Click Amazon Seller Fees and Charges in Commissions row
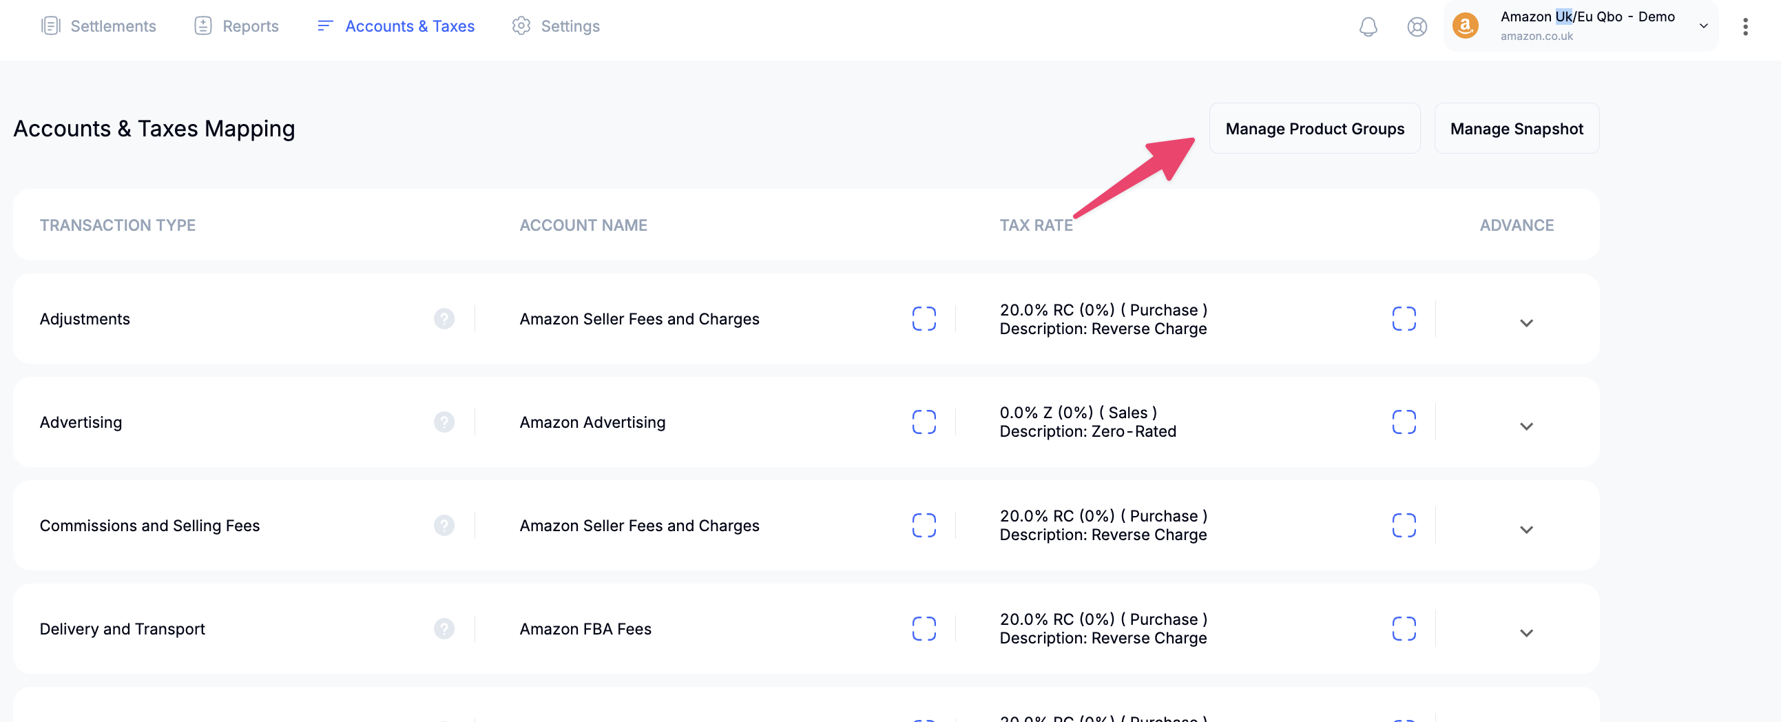 pyautogui.click(x=640, y=526)
